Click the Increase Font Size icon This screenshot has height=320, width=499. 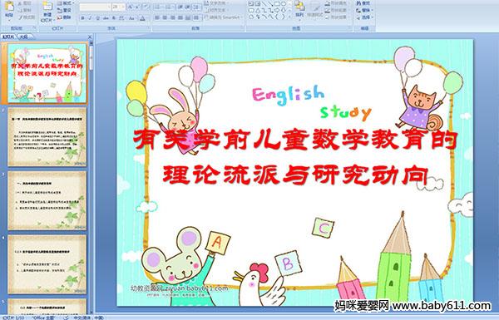pos(131,7)
